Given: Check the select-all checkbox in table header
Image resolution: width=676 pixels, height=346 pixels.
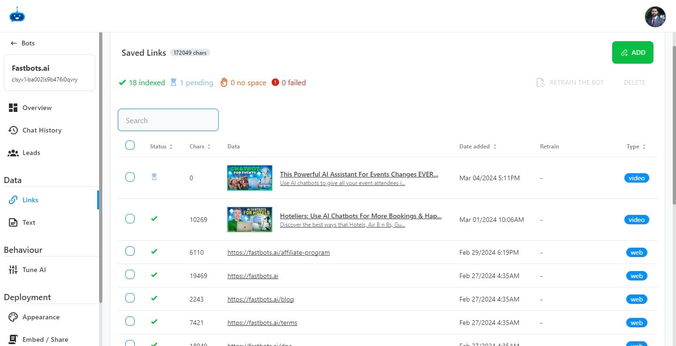Looking at the screenshot, I should tap(130, 145).
